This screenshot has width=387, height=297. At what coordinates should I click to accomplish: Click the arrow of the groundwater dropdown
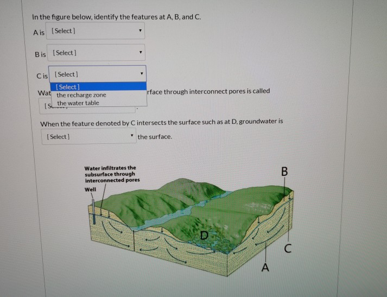(x=132, y=136)
